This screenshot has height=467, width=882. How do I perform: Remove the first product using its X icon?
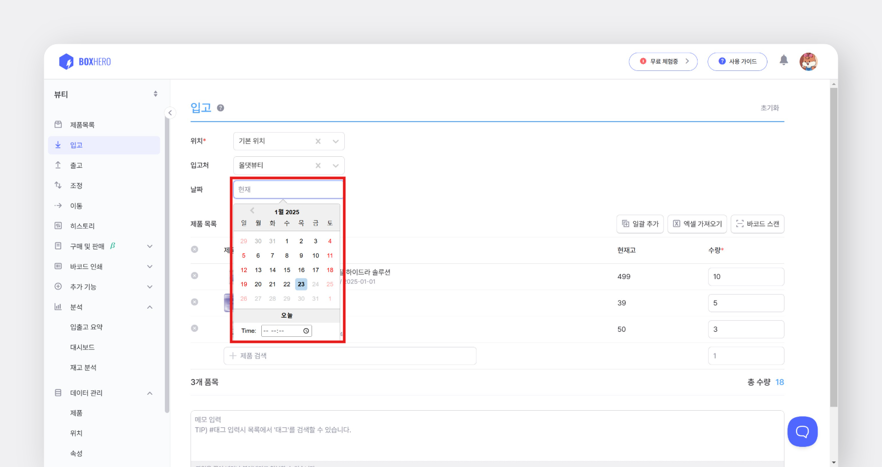tap(194, 276)
